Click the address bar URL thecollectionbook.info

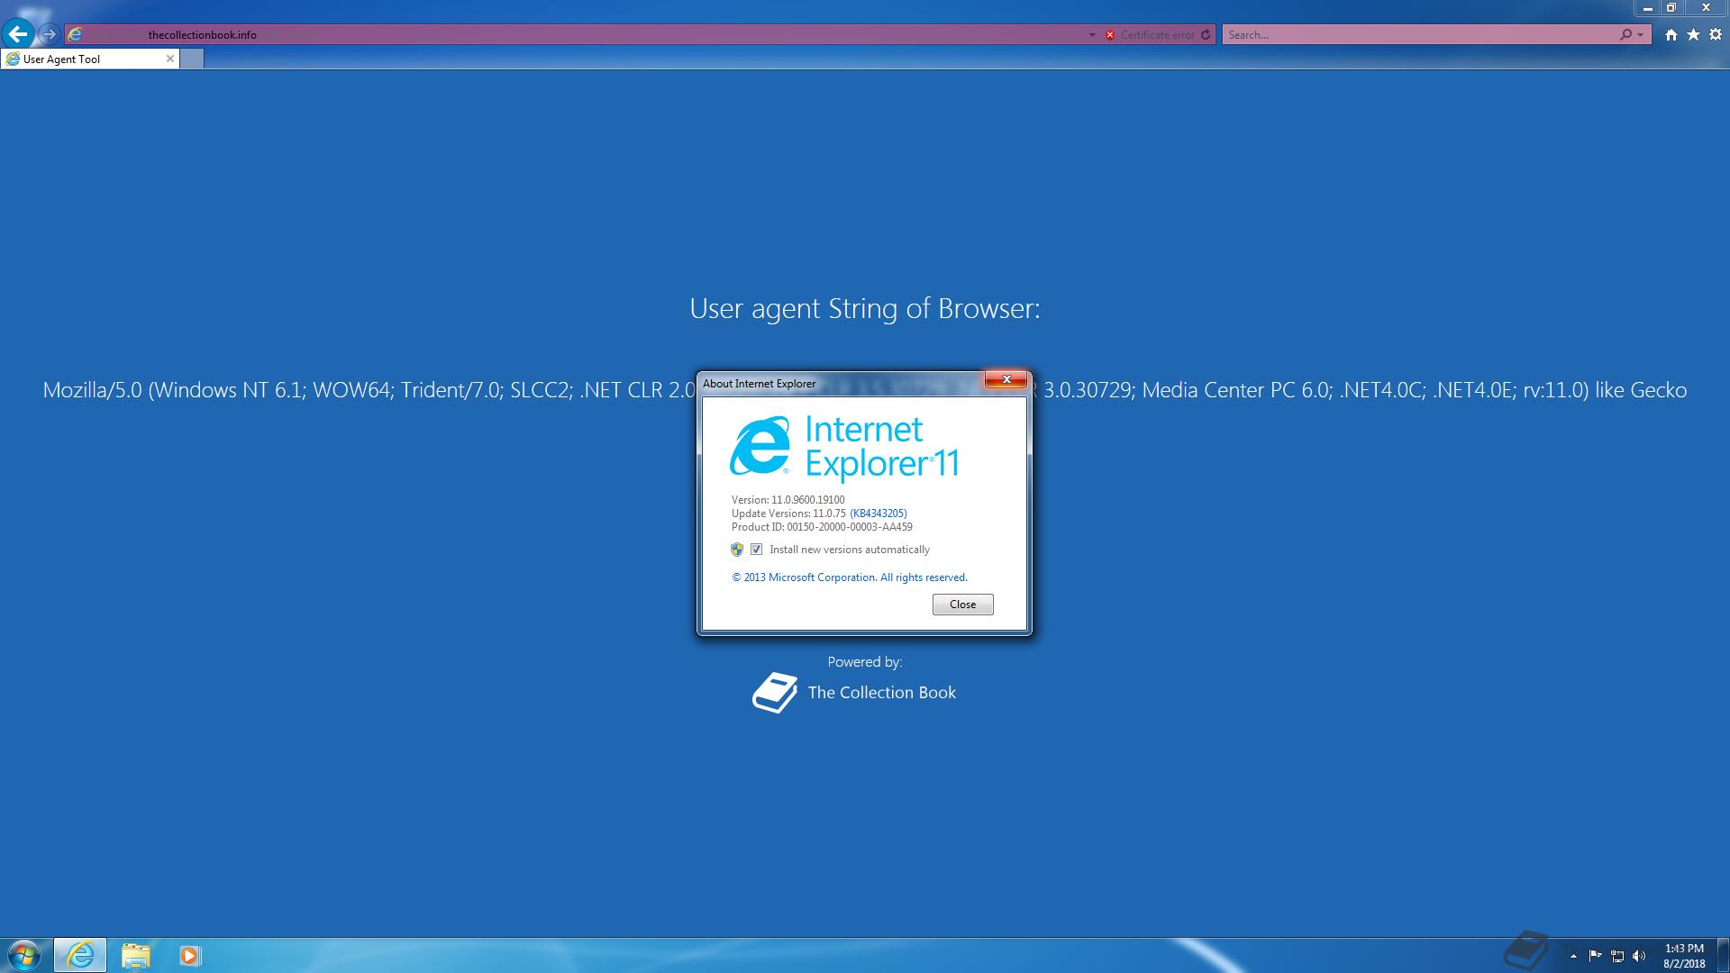(x=203, y=35)
